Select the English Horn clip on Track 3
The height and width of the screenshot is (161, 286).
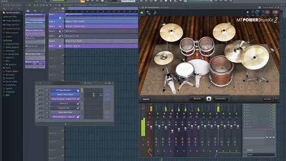[x=101, y=26]
